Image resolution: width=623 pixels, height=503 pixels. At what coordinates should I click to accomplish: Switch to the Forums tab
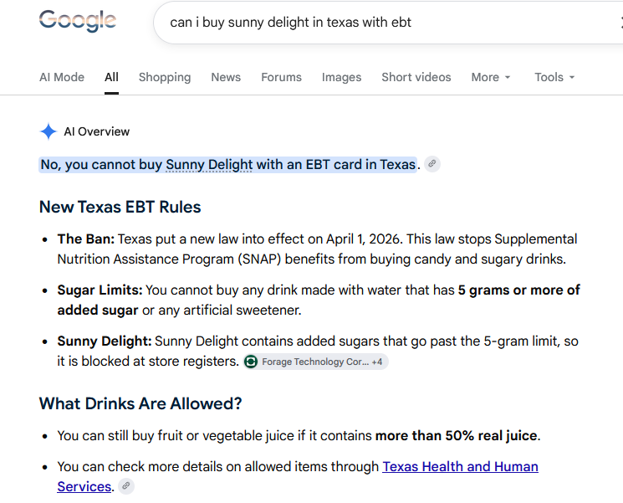pyautogui.click(x=281, y=77)
